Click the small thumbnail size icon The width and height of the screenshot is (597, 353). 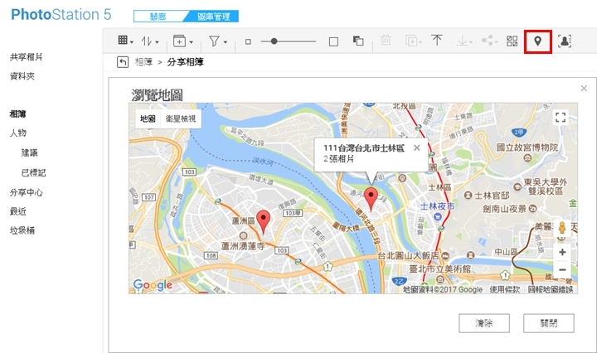(x=248, y=41)
